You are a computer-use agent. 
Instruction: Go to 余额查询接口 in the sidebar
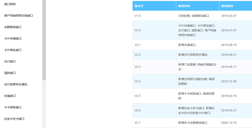pyautogui.click(x=13, y=27)
